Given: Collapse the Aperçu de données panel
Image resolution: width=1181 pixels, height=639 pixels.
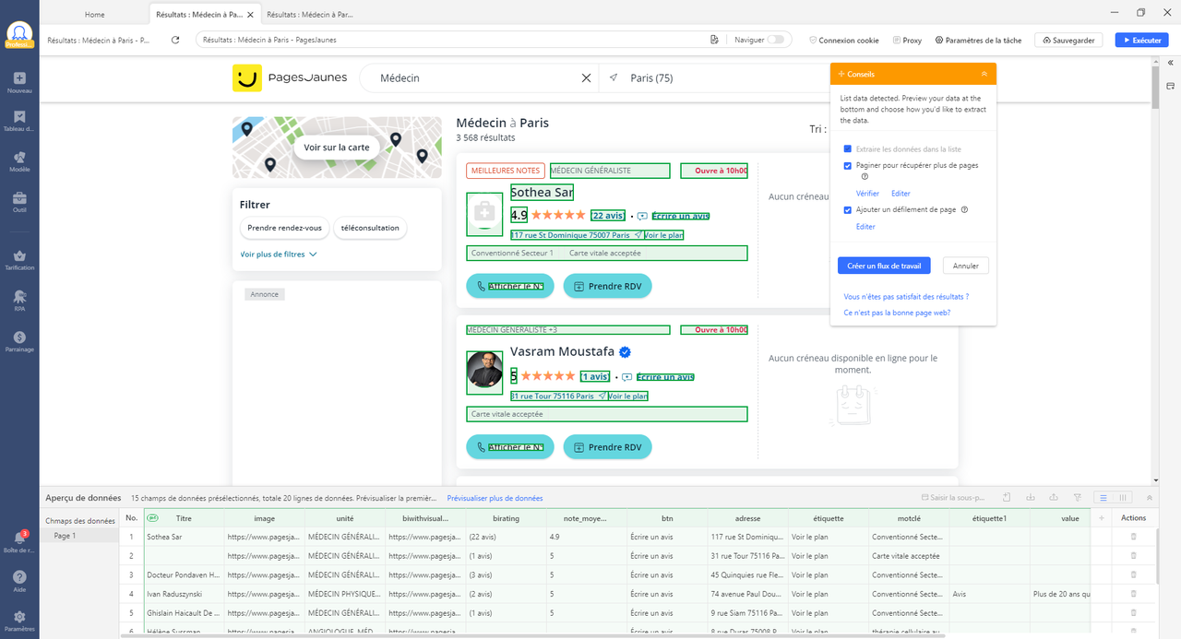Looking at the screenshot, I should pos(1148,498).
